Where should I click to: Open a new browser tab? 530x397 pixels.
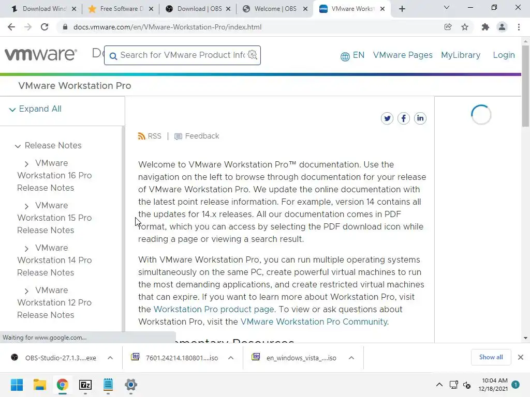pos(402,9)
